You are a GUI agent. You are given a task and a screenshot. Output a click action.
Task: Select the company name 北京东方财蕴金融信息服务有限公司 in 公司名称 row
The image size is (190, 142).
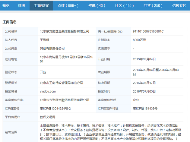click(65, 31)
